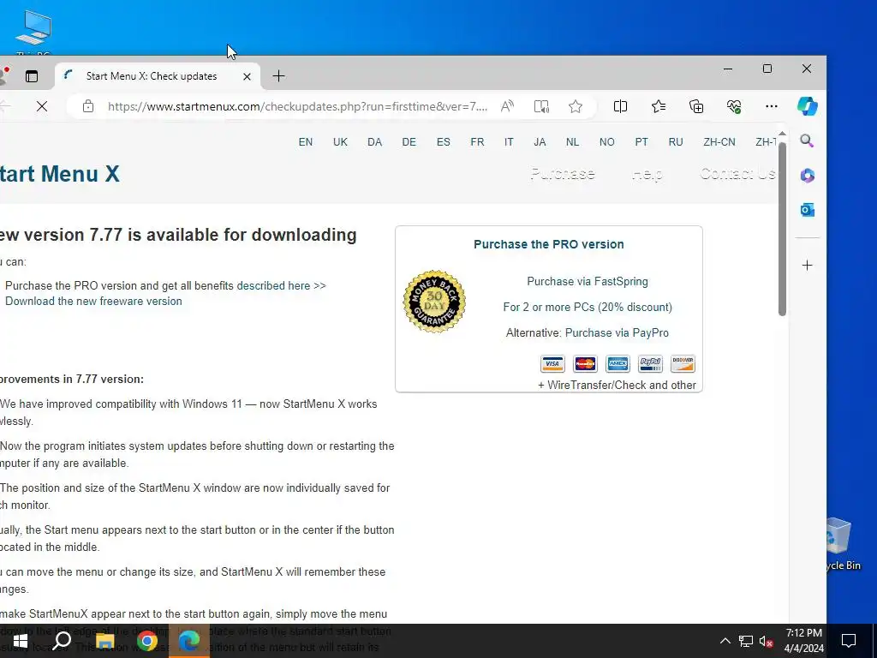Viewport: 877px width, 658px height.
Task: Click the VISA payment card icon
Action: coord(552,363)
